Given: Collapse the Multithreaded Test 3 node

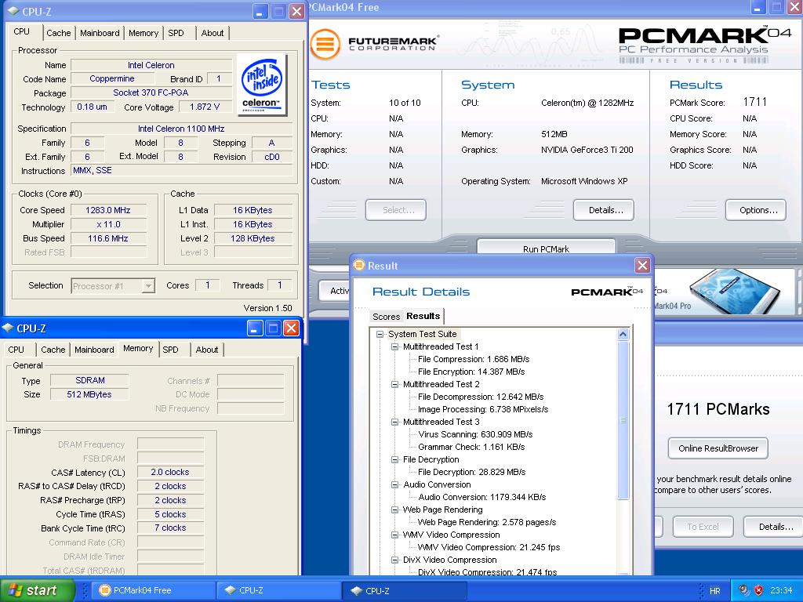Looking at the screenshot, I should [x=395, y=422].
